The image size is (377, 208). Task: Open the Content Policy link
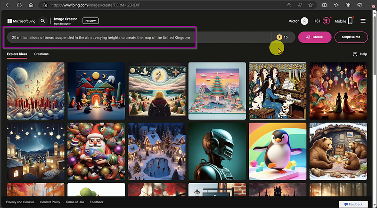[50, 202]
